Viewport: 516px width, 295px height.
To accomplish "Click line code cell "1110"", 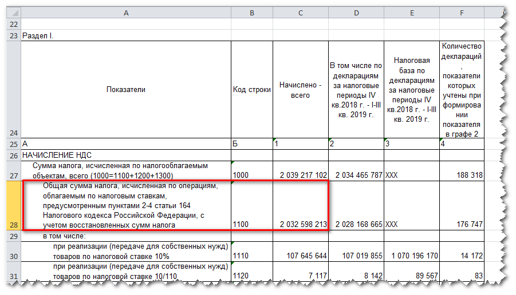I will (x=252, y=252).
